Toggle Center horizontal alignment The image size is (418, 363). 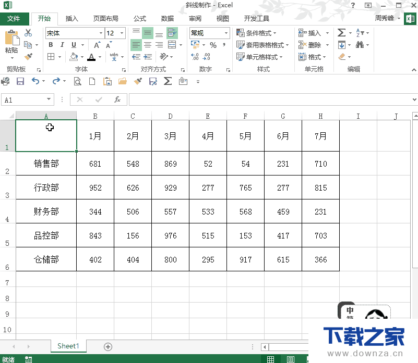tap(147, 45)
